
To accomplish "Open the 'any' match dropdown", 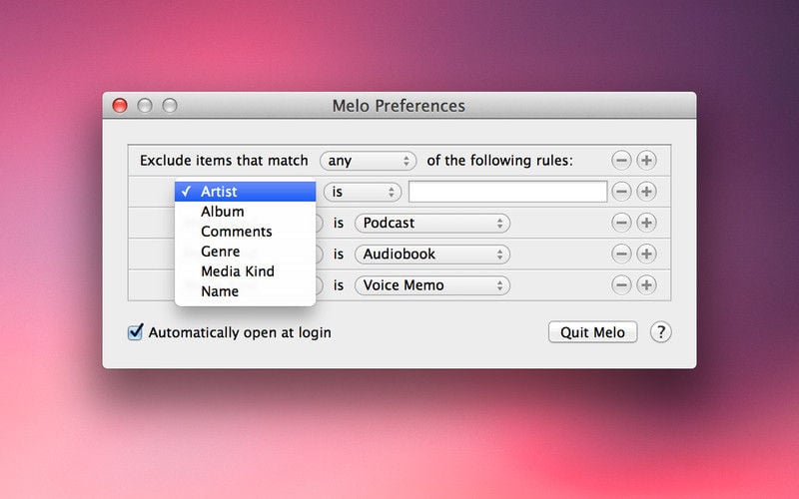I will coord(368,161).
